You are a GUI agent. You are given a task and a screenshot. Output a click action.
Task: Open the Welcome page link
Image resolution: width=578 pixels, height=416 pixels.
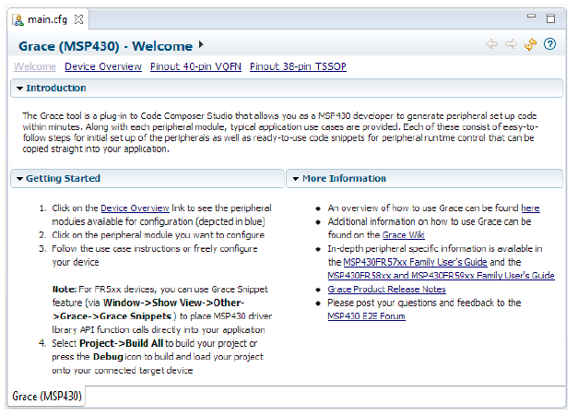tap(35, 66)
